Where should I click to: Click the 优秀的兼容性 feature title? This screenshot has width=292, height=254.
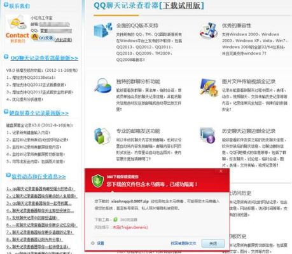pos(237,25)
